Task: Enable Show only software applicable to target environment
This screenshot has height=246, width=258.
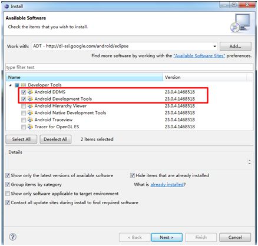Action: (8, 194)
